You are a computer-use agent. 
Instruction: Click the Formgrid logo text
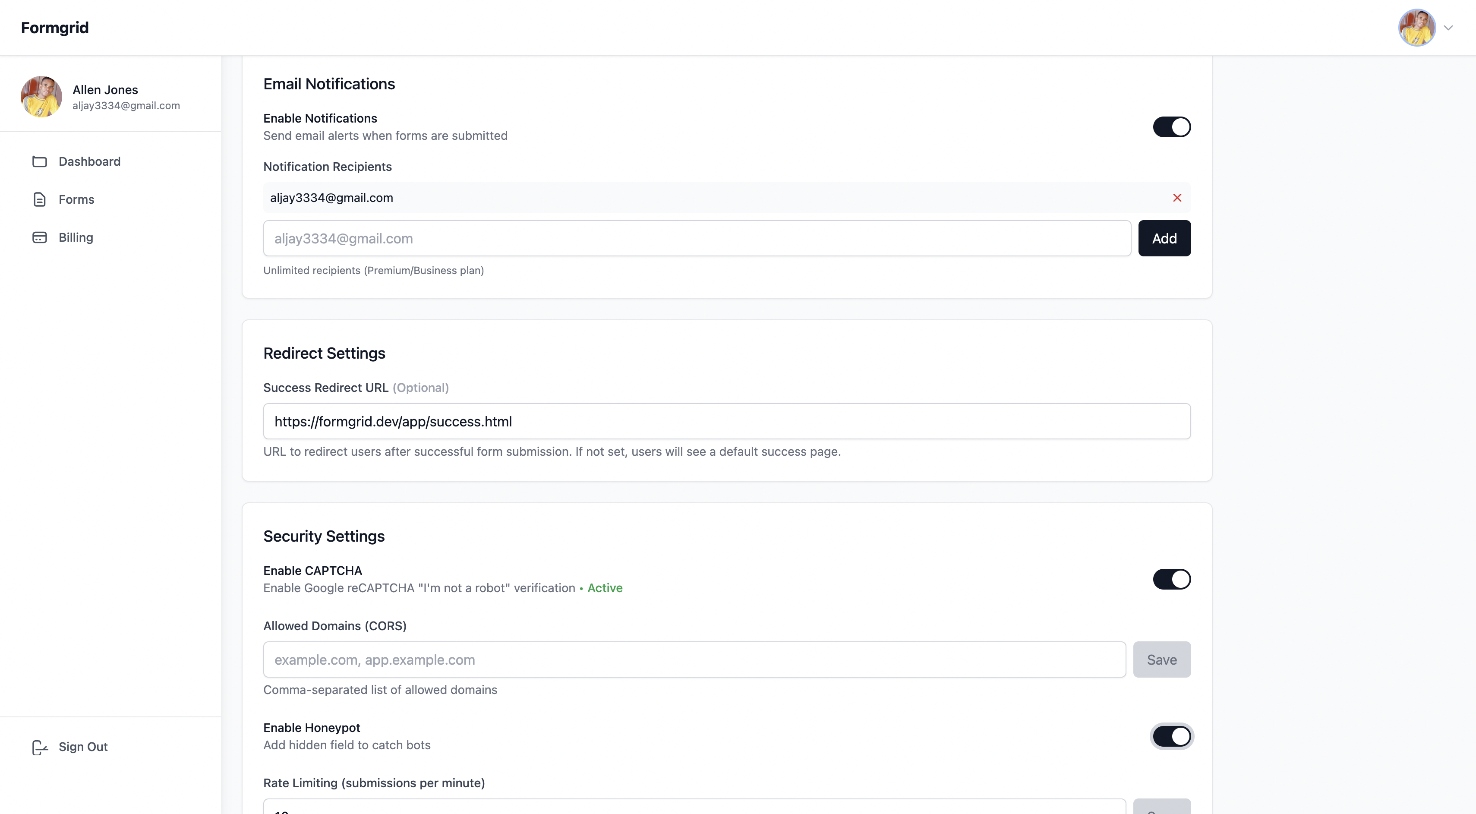pyautogui.click(x=55, y=28)
